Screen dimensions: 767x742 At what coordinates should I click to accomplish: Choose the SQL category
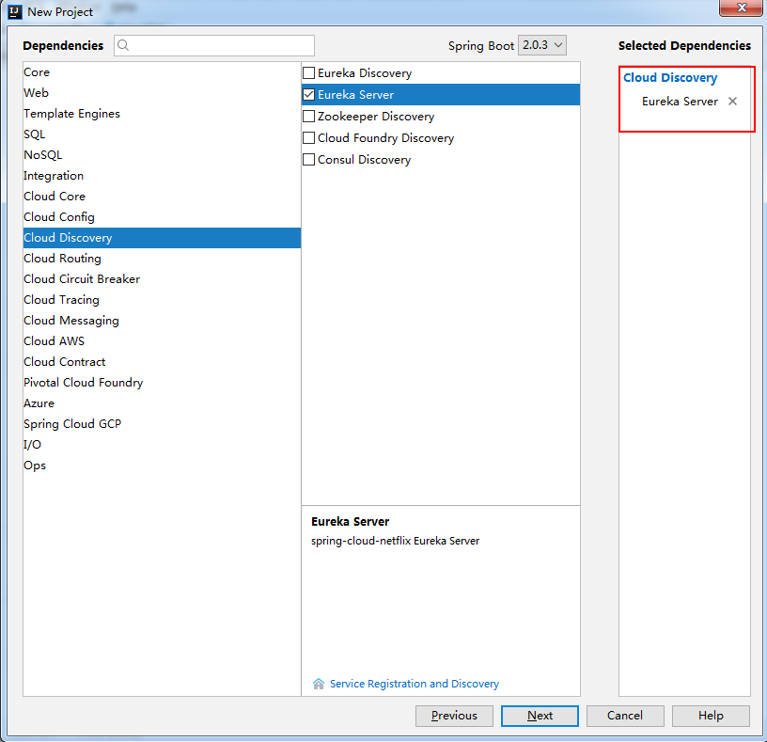(162, 134)
